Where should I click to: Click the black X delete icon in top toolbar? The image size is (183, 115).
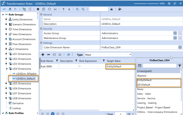pyautogui.click(x=38, y=9)
